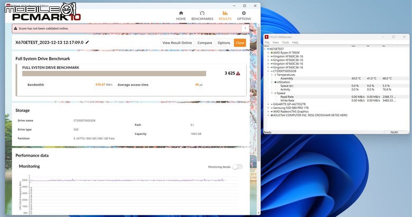The image size is (412, 217).
Task: Click the View Result Online button
Action: tap(177, 43)
